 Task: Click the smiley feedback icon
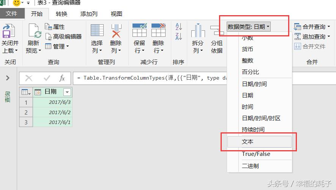coord(16,3)
